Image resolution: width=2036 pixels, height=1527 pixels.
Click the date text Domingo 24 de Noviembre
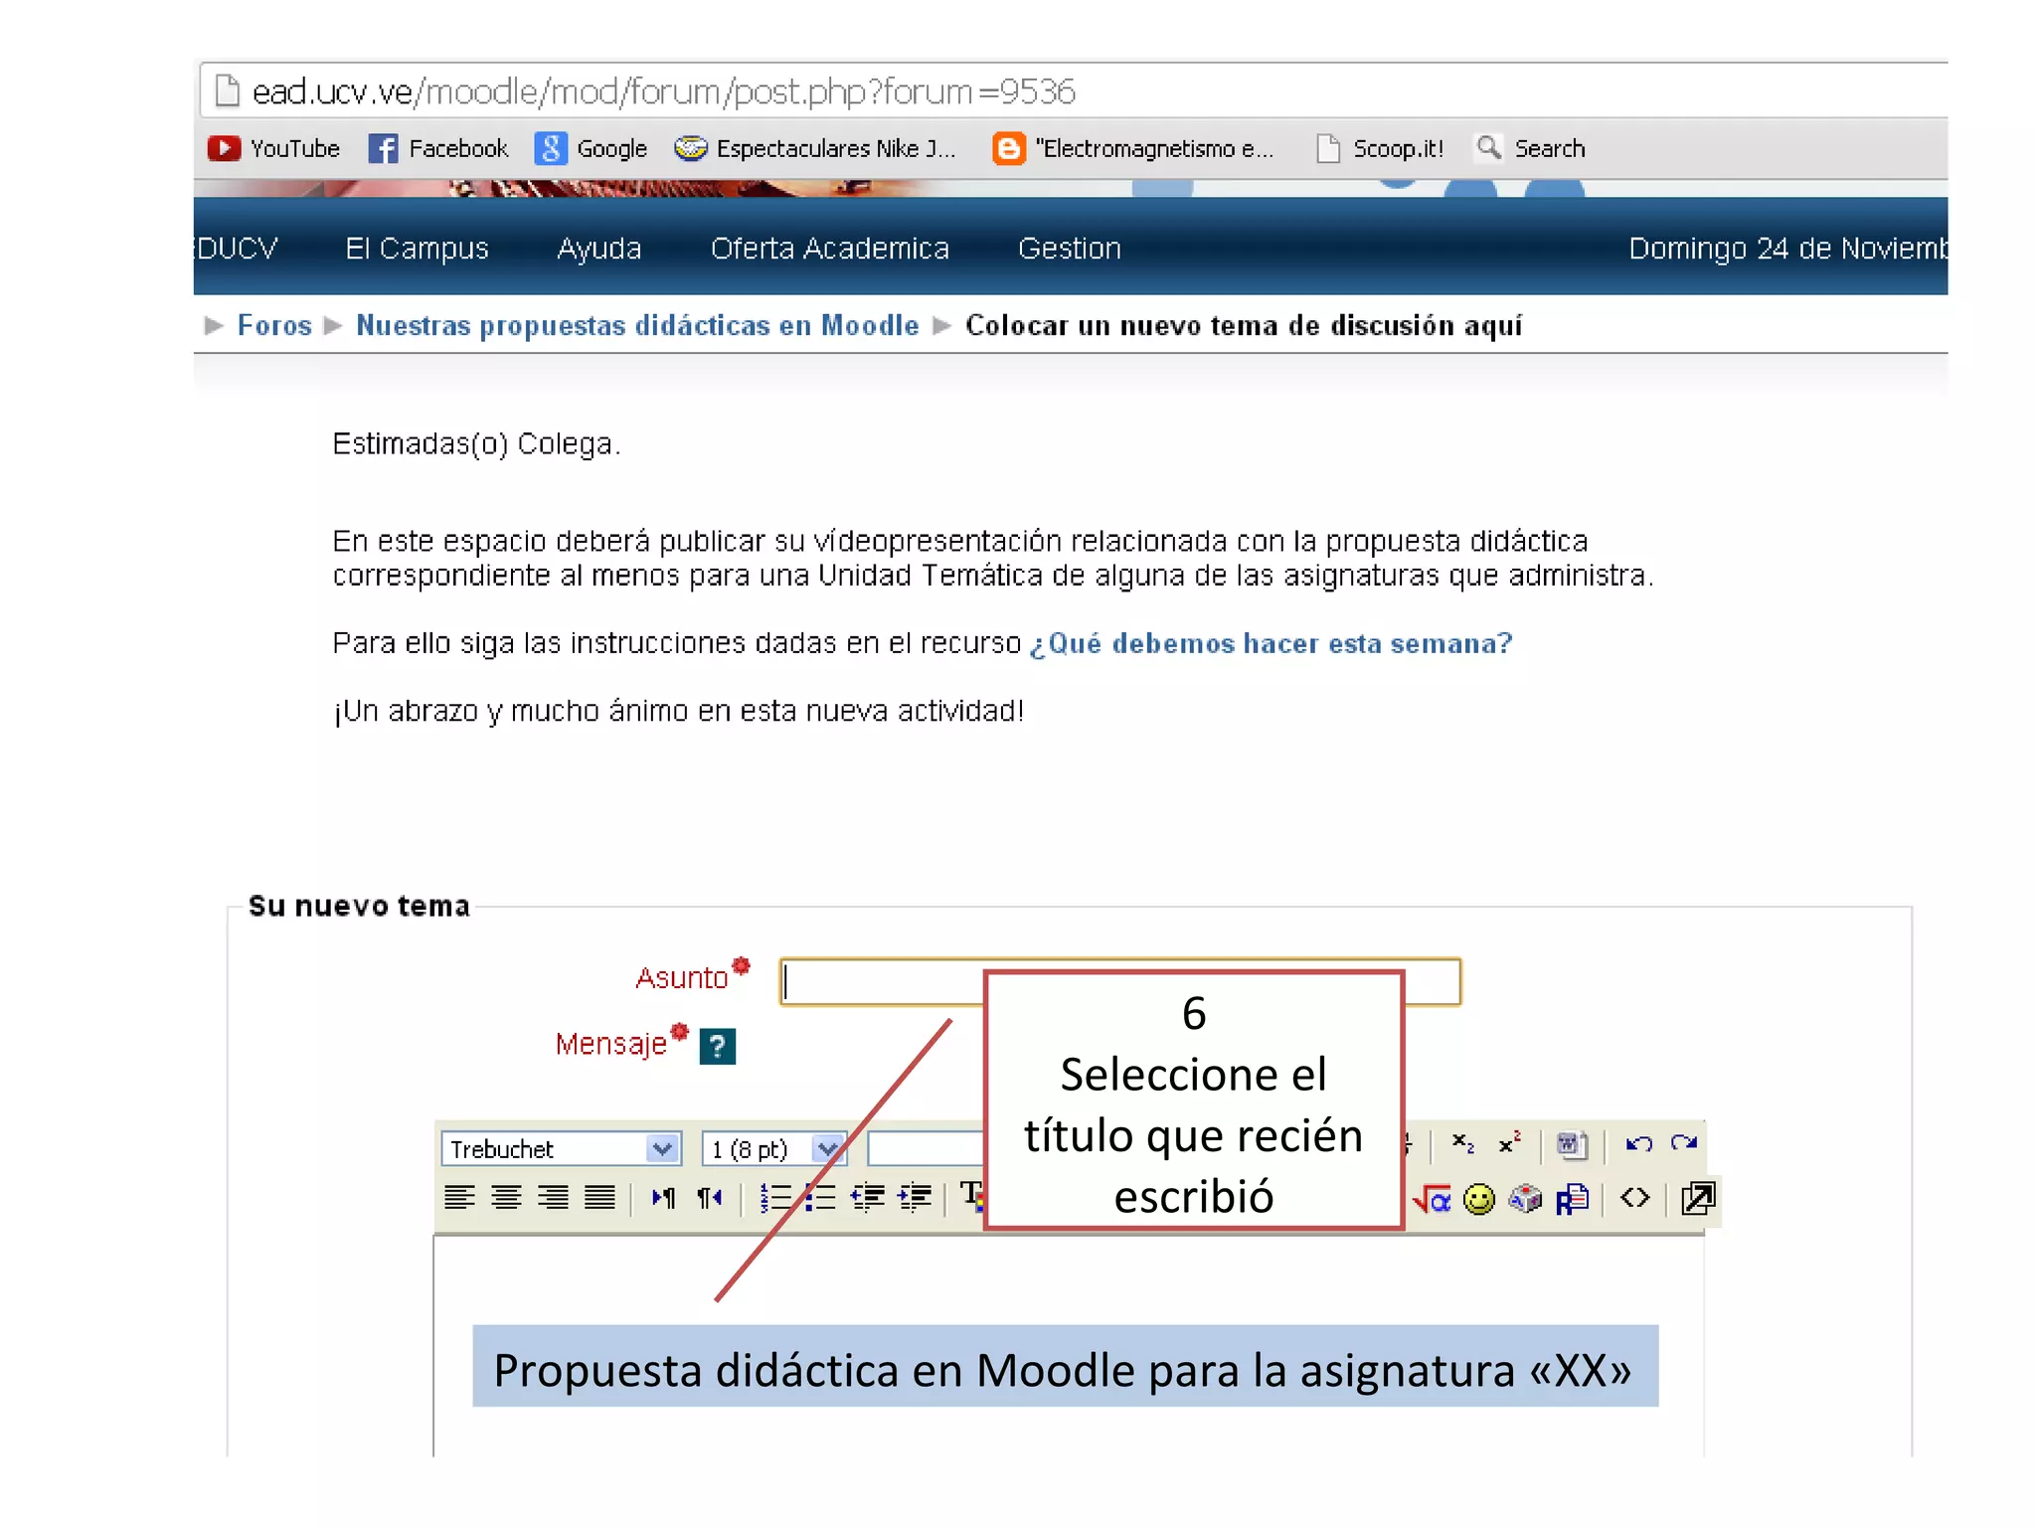[x=1787, y=248]
